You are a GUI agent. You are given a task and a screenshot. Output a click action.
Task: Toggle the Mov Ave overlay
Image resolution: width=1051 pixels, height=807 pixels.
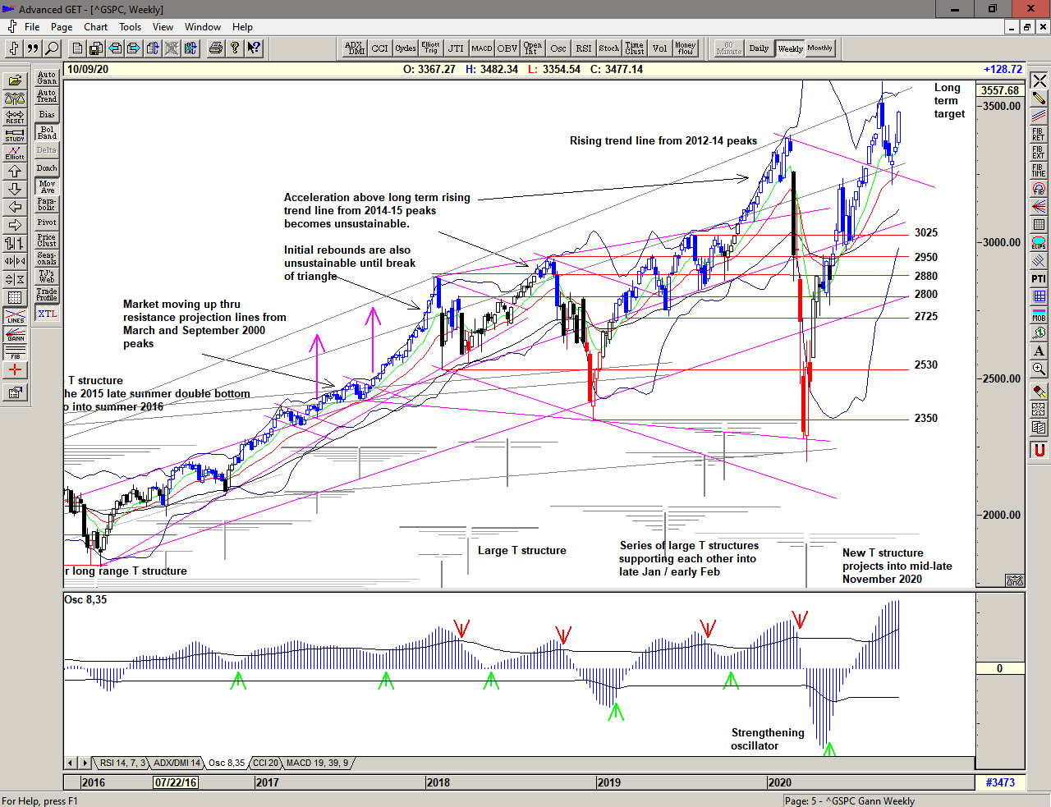[x=47, y=187]
